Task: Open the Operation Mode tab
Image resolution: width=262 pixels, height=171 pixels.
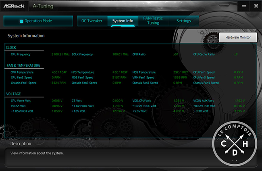Action: coord(38,21)
